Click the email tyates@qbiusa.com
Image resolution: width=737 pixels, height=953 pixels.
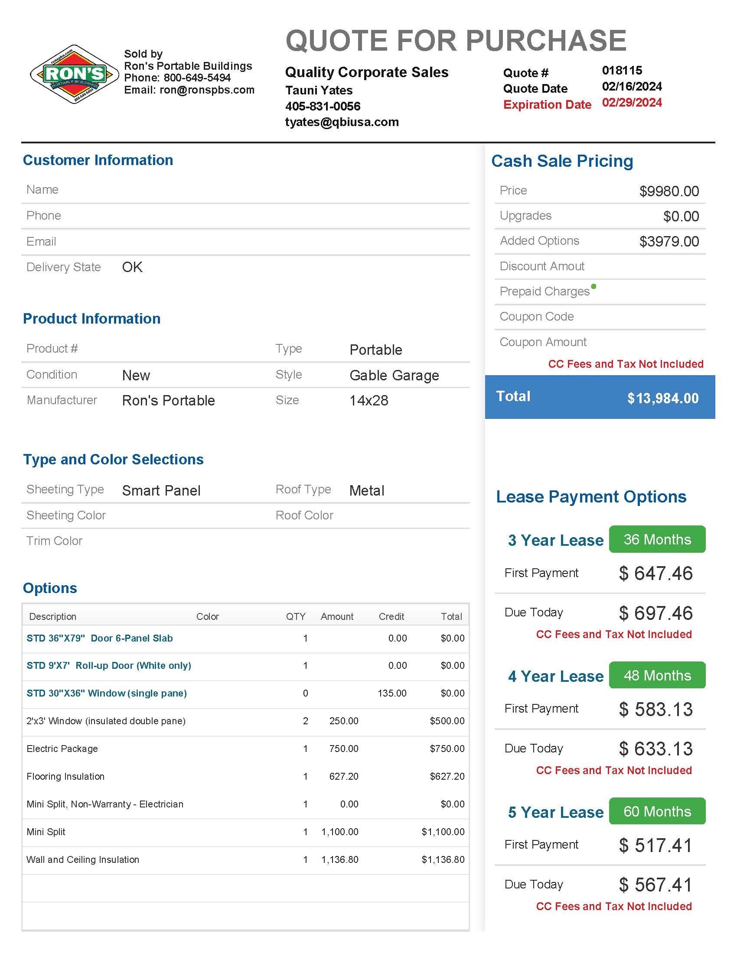[x=342, y=122]
